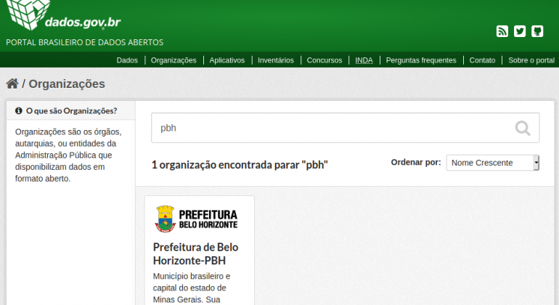Screen dimensions: 559x305
Task: Open the Contato menu item
Action: (x=482, y=60)
